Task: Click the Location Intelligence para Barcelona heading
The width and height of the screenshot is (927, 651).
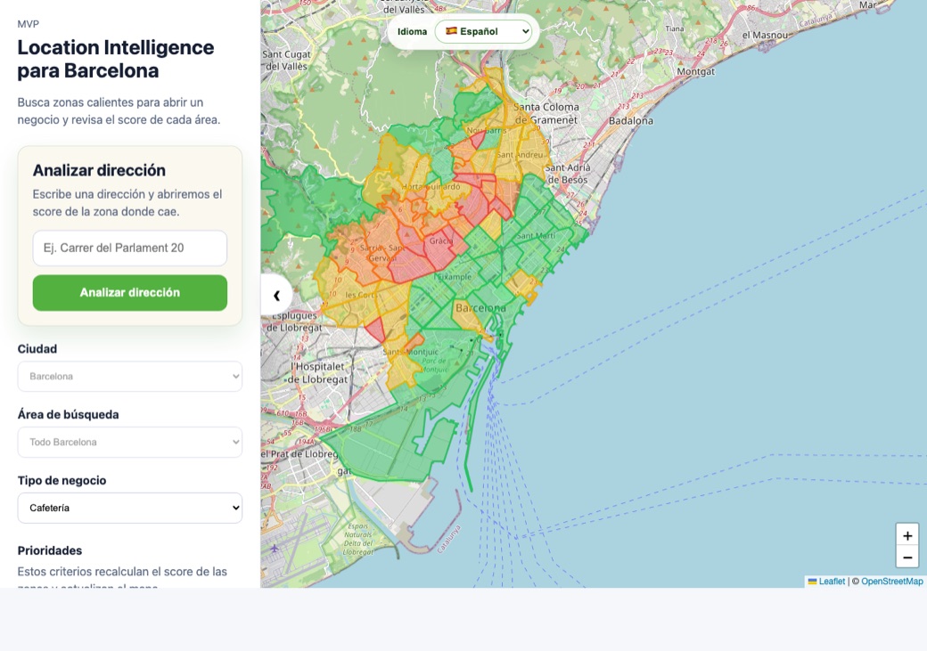Action: click(x=115, y=59)
